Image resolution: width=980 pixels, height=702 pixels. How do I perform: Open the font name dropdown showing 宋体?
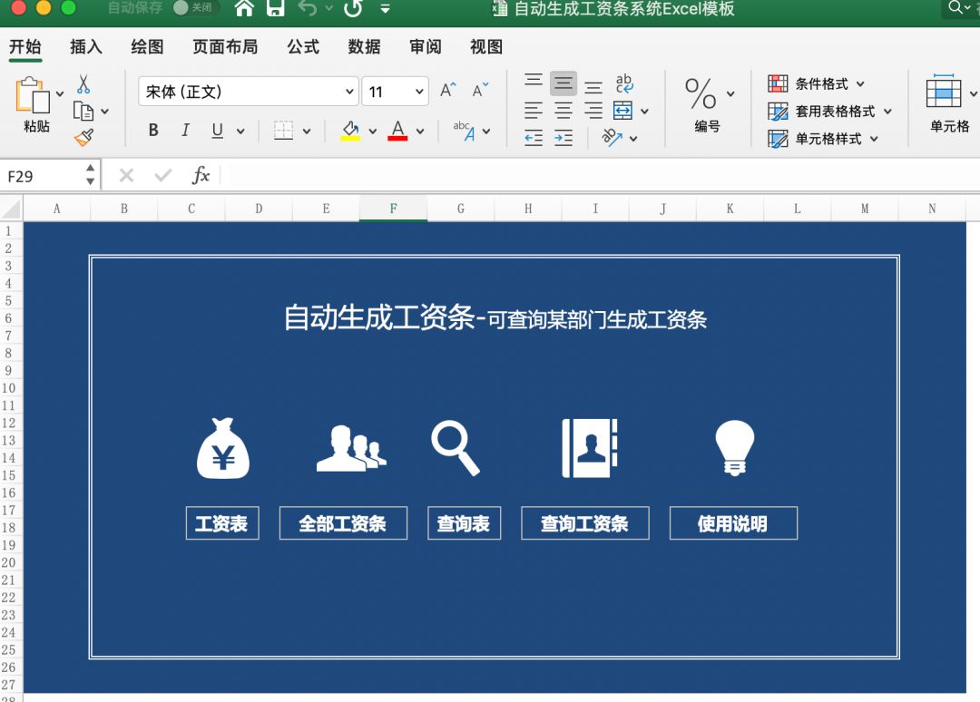point(247,91)
